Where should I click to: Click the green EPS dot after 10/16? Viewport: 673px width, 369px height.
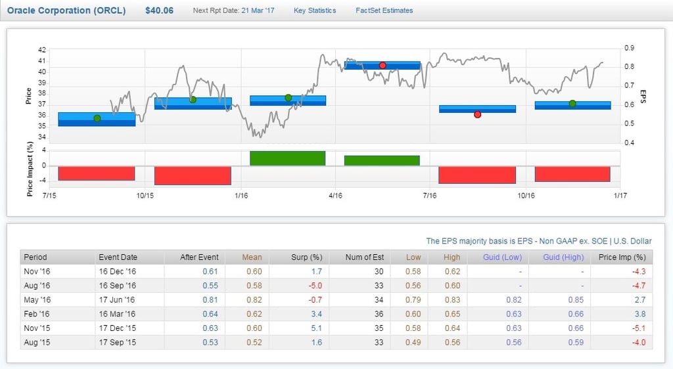pyautogui.click(x=572, y=103)
